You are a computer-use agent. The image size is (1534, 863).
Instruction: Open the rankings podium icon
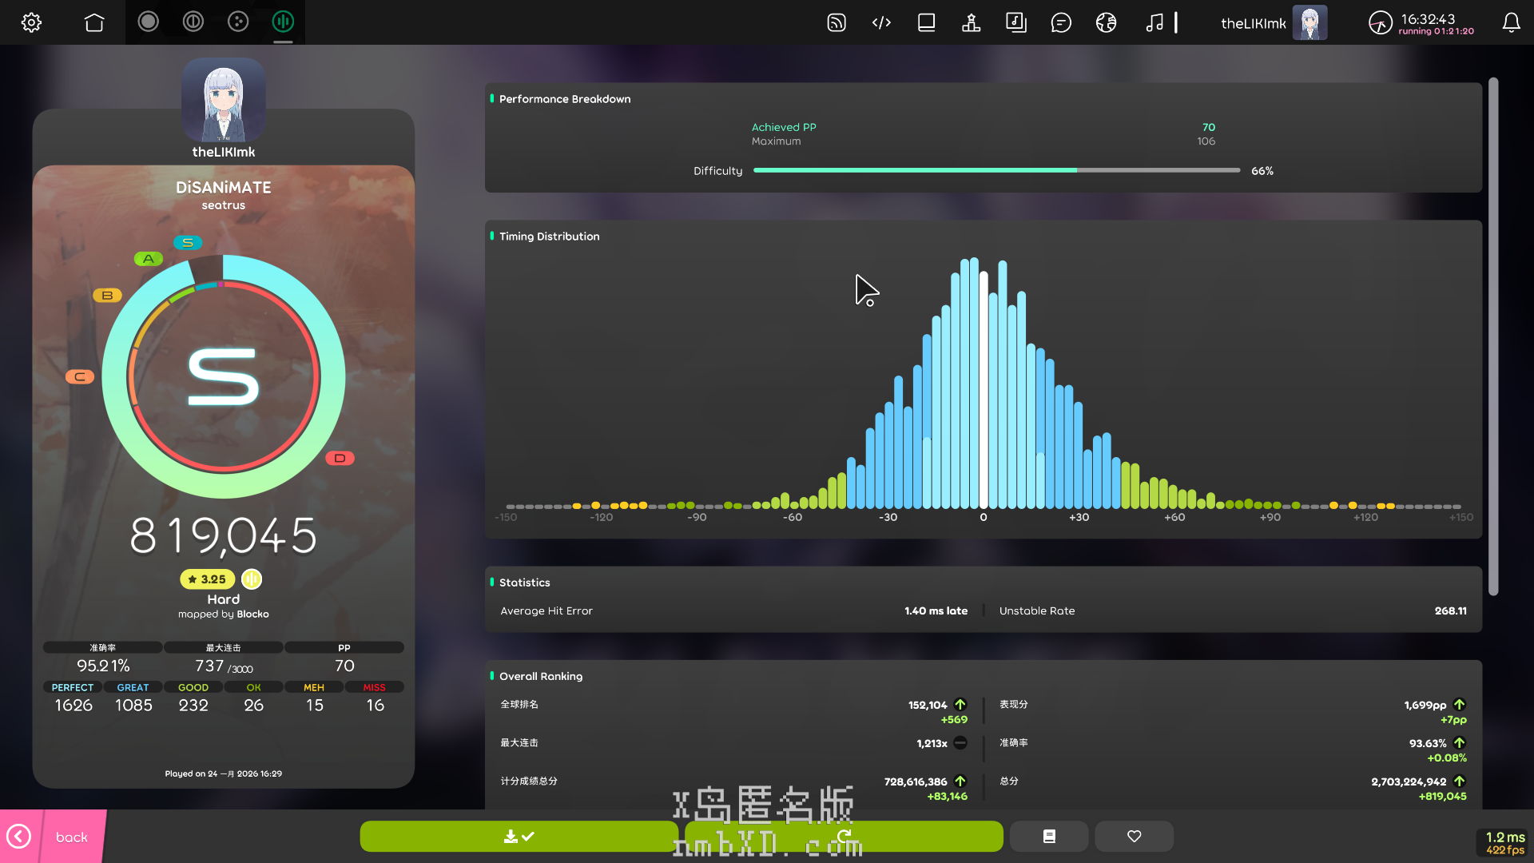pyautogui.click(x=971, y=22)
